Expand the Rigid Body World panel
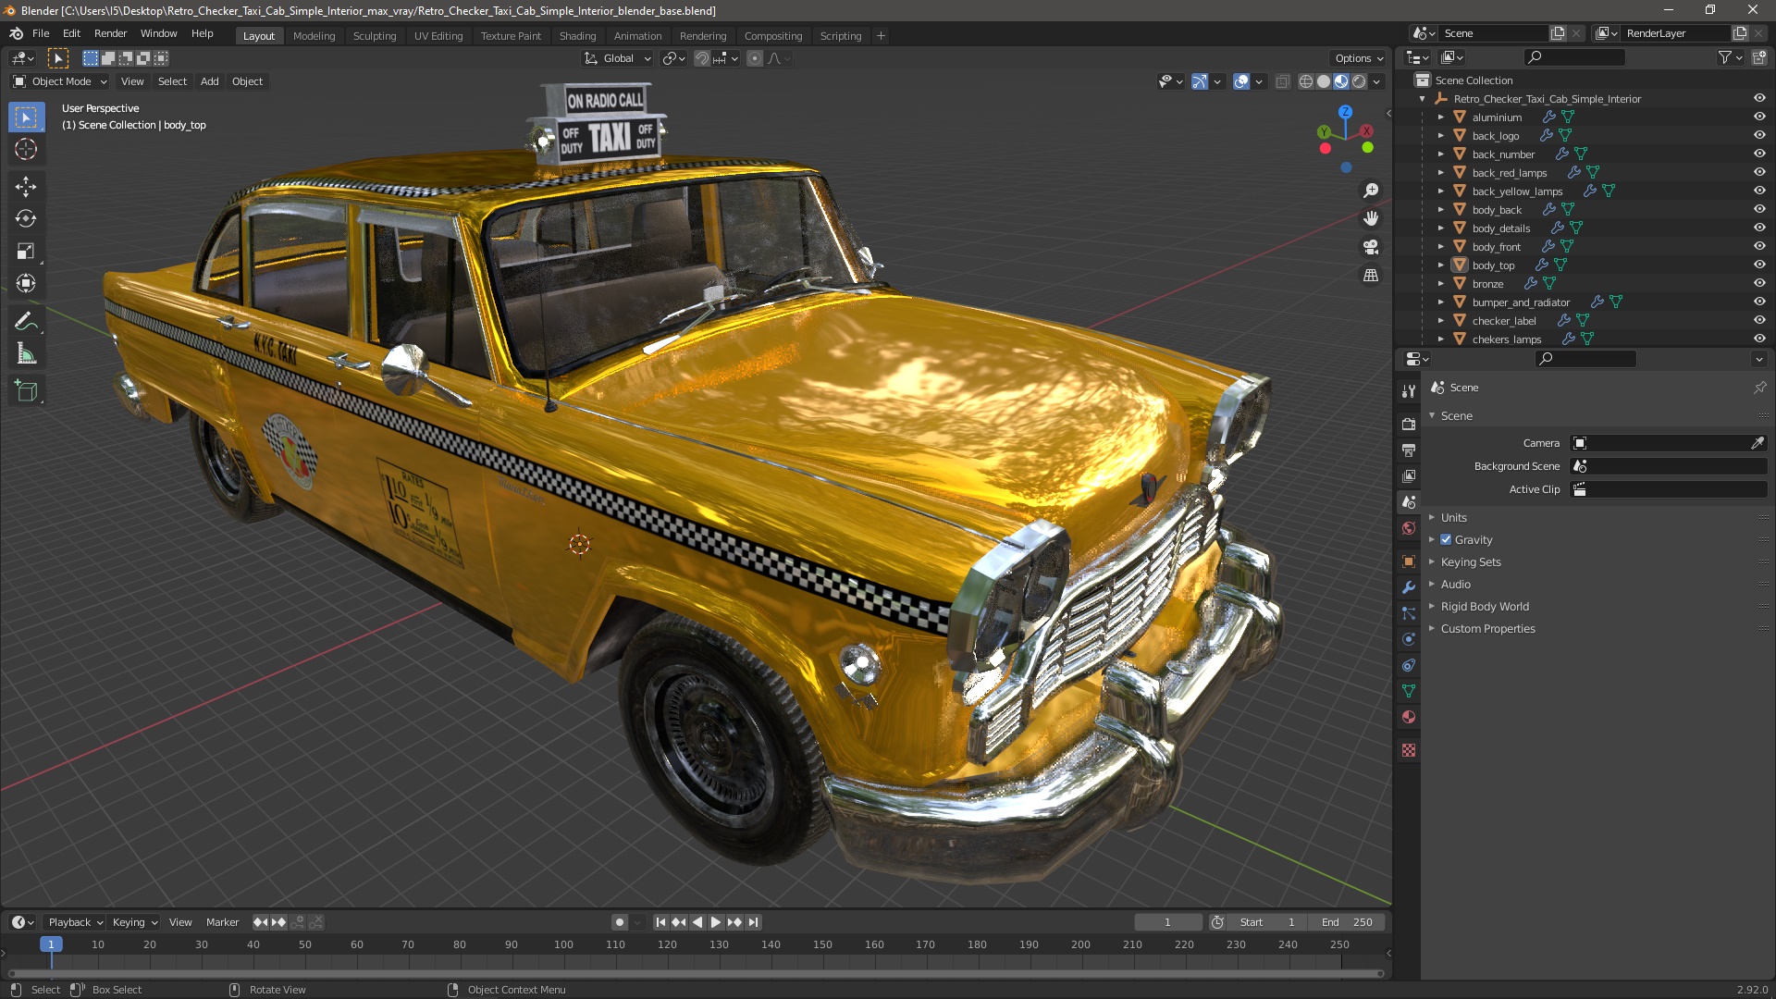This screenshot has height=999, width=1776. tap(1484, 606)
